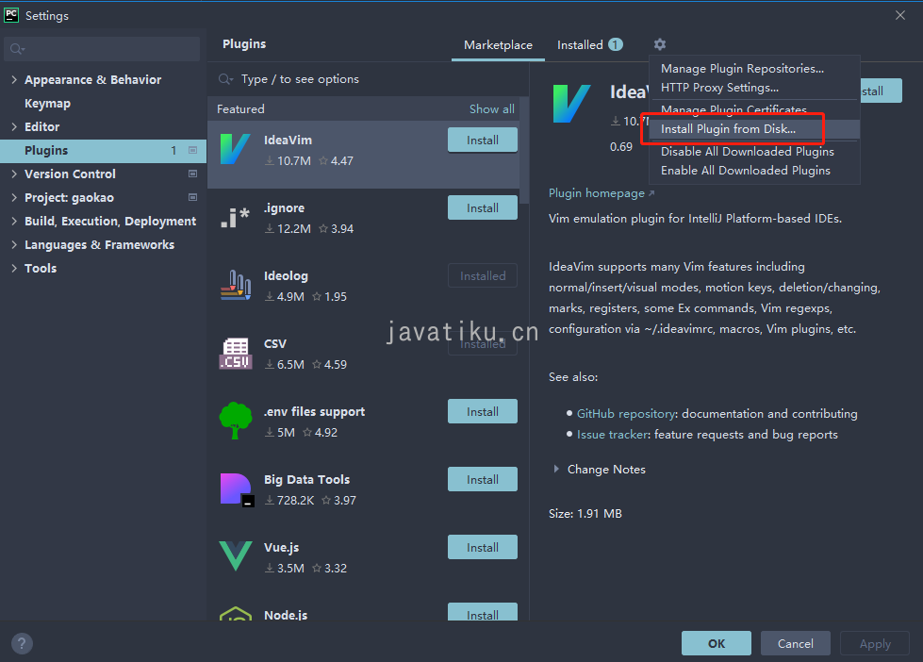Expand Appearance & Behavior settings group
This screenshot has height=662, width=923.
(14, 79)
